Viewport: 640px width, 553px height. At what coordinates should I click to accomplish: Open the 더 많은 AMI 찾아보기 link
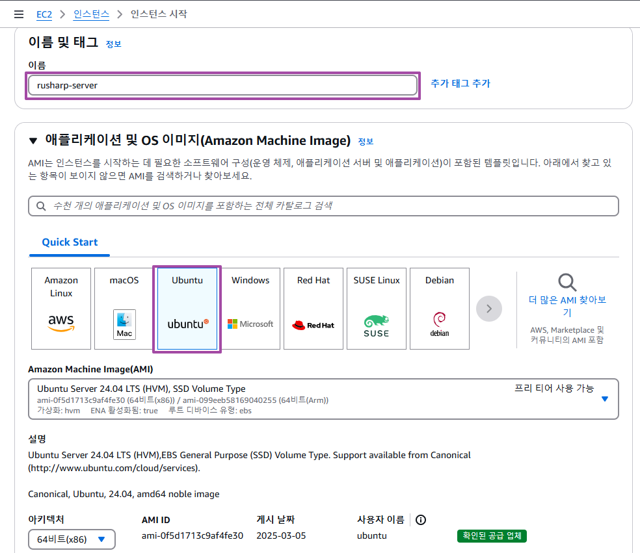(567, 306)
